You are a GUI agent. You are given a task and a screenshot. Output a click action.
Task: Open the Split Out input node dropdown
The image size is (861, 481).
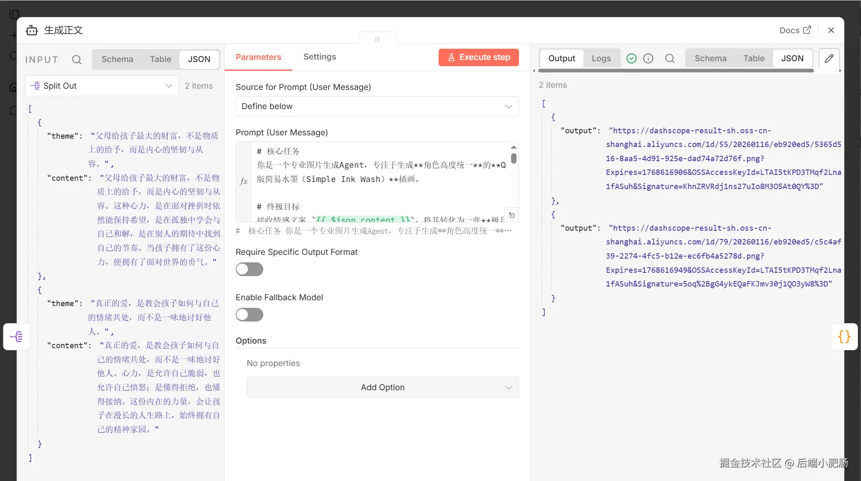[x=102, y=86]
